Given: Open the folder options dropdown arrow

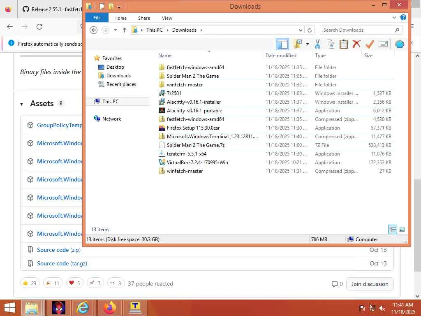Looking at the screenshot, I should tap(308, 44).
